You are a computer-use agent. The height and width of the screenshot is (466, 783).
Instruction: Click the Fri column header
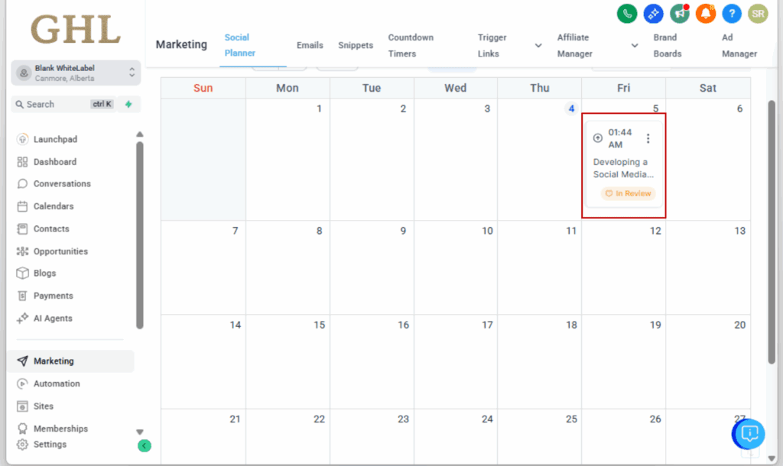[623, 89]
